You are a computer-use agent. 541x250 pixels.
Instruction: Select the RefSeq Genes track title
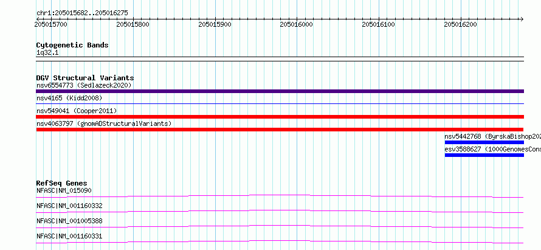(x=62, y=183)
